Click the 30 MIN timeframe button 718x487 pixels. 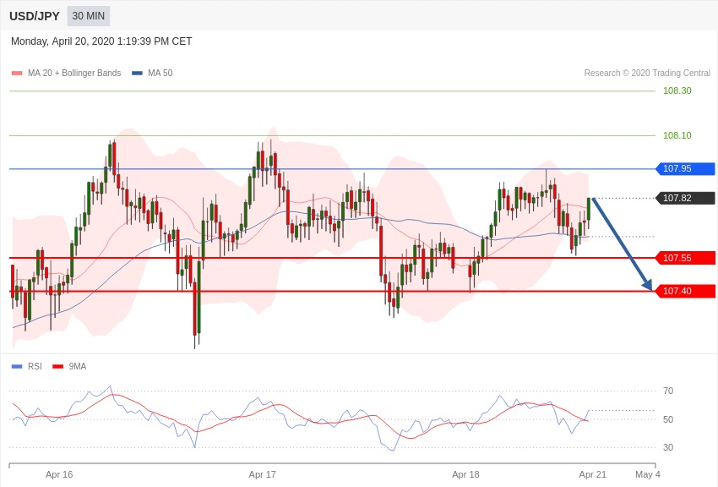tap(89, 16)
